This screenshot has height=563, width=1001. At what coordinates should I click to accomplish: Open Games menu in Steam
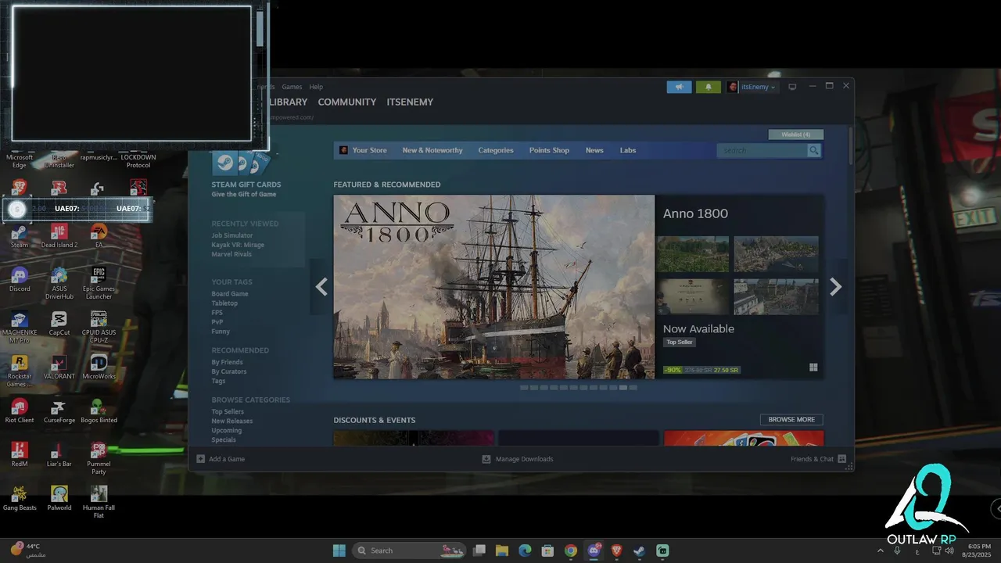point(292,87)
